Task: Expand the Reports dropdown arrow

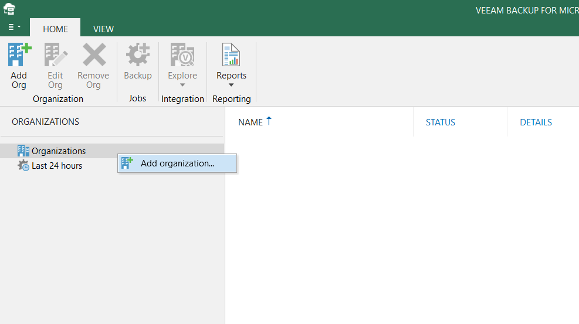Action: pos(231,86)
